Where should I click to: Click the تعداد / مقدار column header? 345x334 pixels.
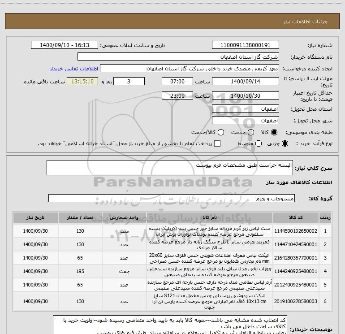tap(80, 217)
